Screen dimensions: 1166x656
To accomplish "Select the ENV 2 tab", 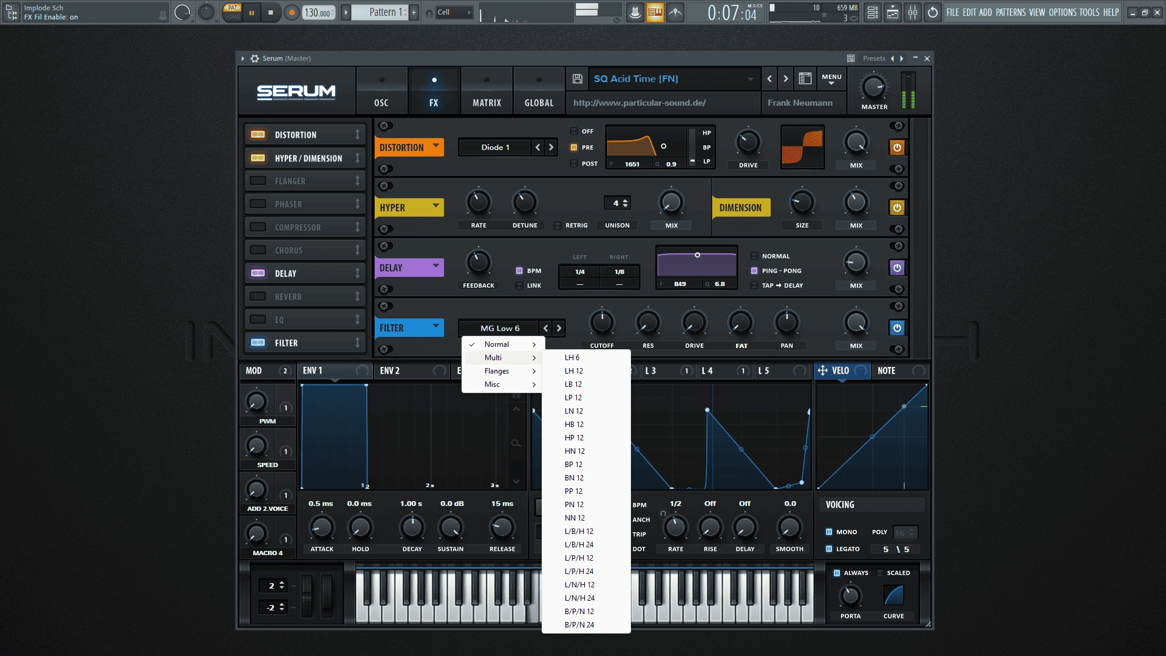I will [411, 371].
